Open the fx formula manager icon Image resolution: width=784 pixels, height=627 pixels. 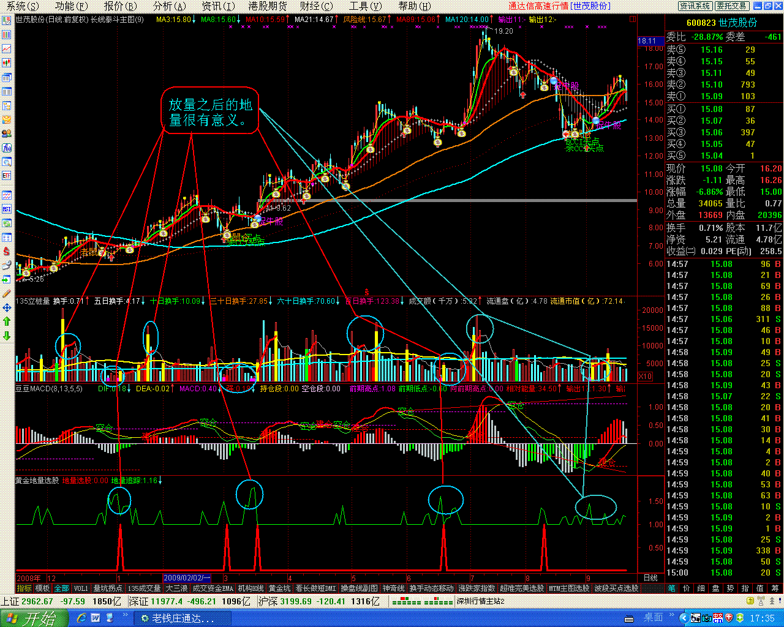click(7, 148)
